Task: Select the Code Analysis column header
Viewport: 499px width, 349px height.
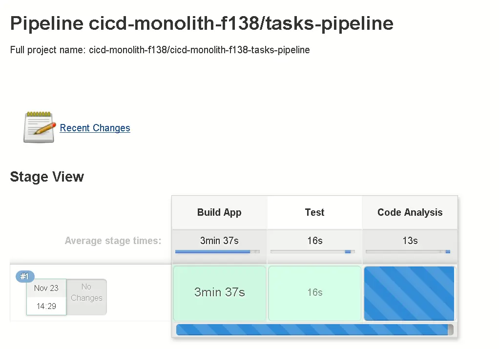Action: coord(410,212)
